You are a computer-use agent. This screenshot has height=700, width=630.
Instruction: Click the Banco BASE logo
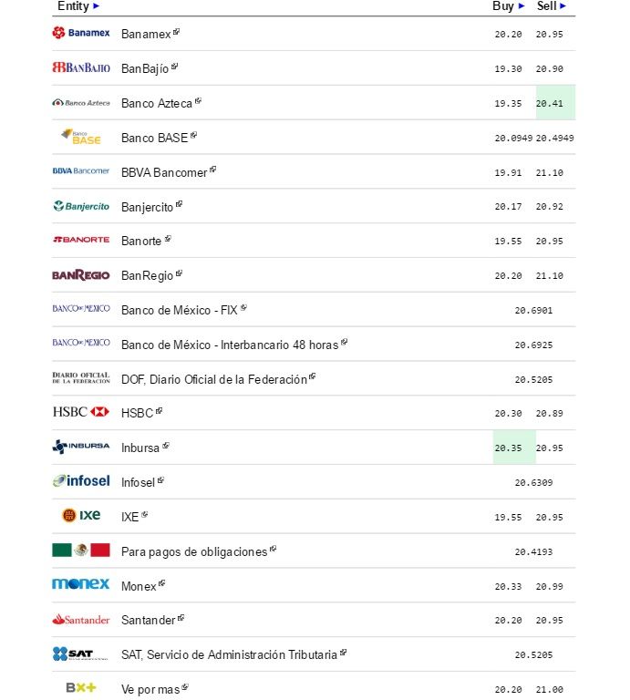click(x=81, y=137)
